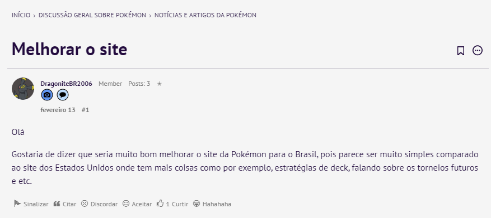Open the three-dots options menu

[x=477, y=51]
